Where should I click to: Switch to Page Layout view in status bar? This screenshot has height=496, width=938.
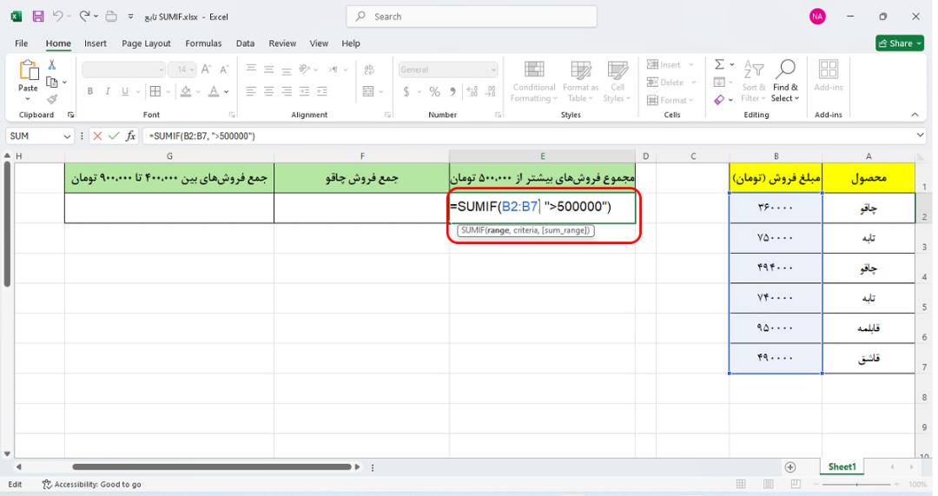coord(769,484)
